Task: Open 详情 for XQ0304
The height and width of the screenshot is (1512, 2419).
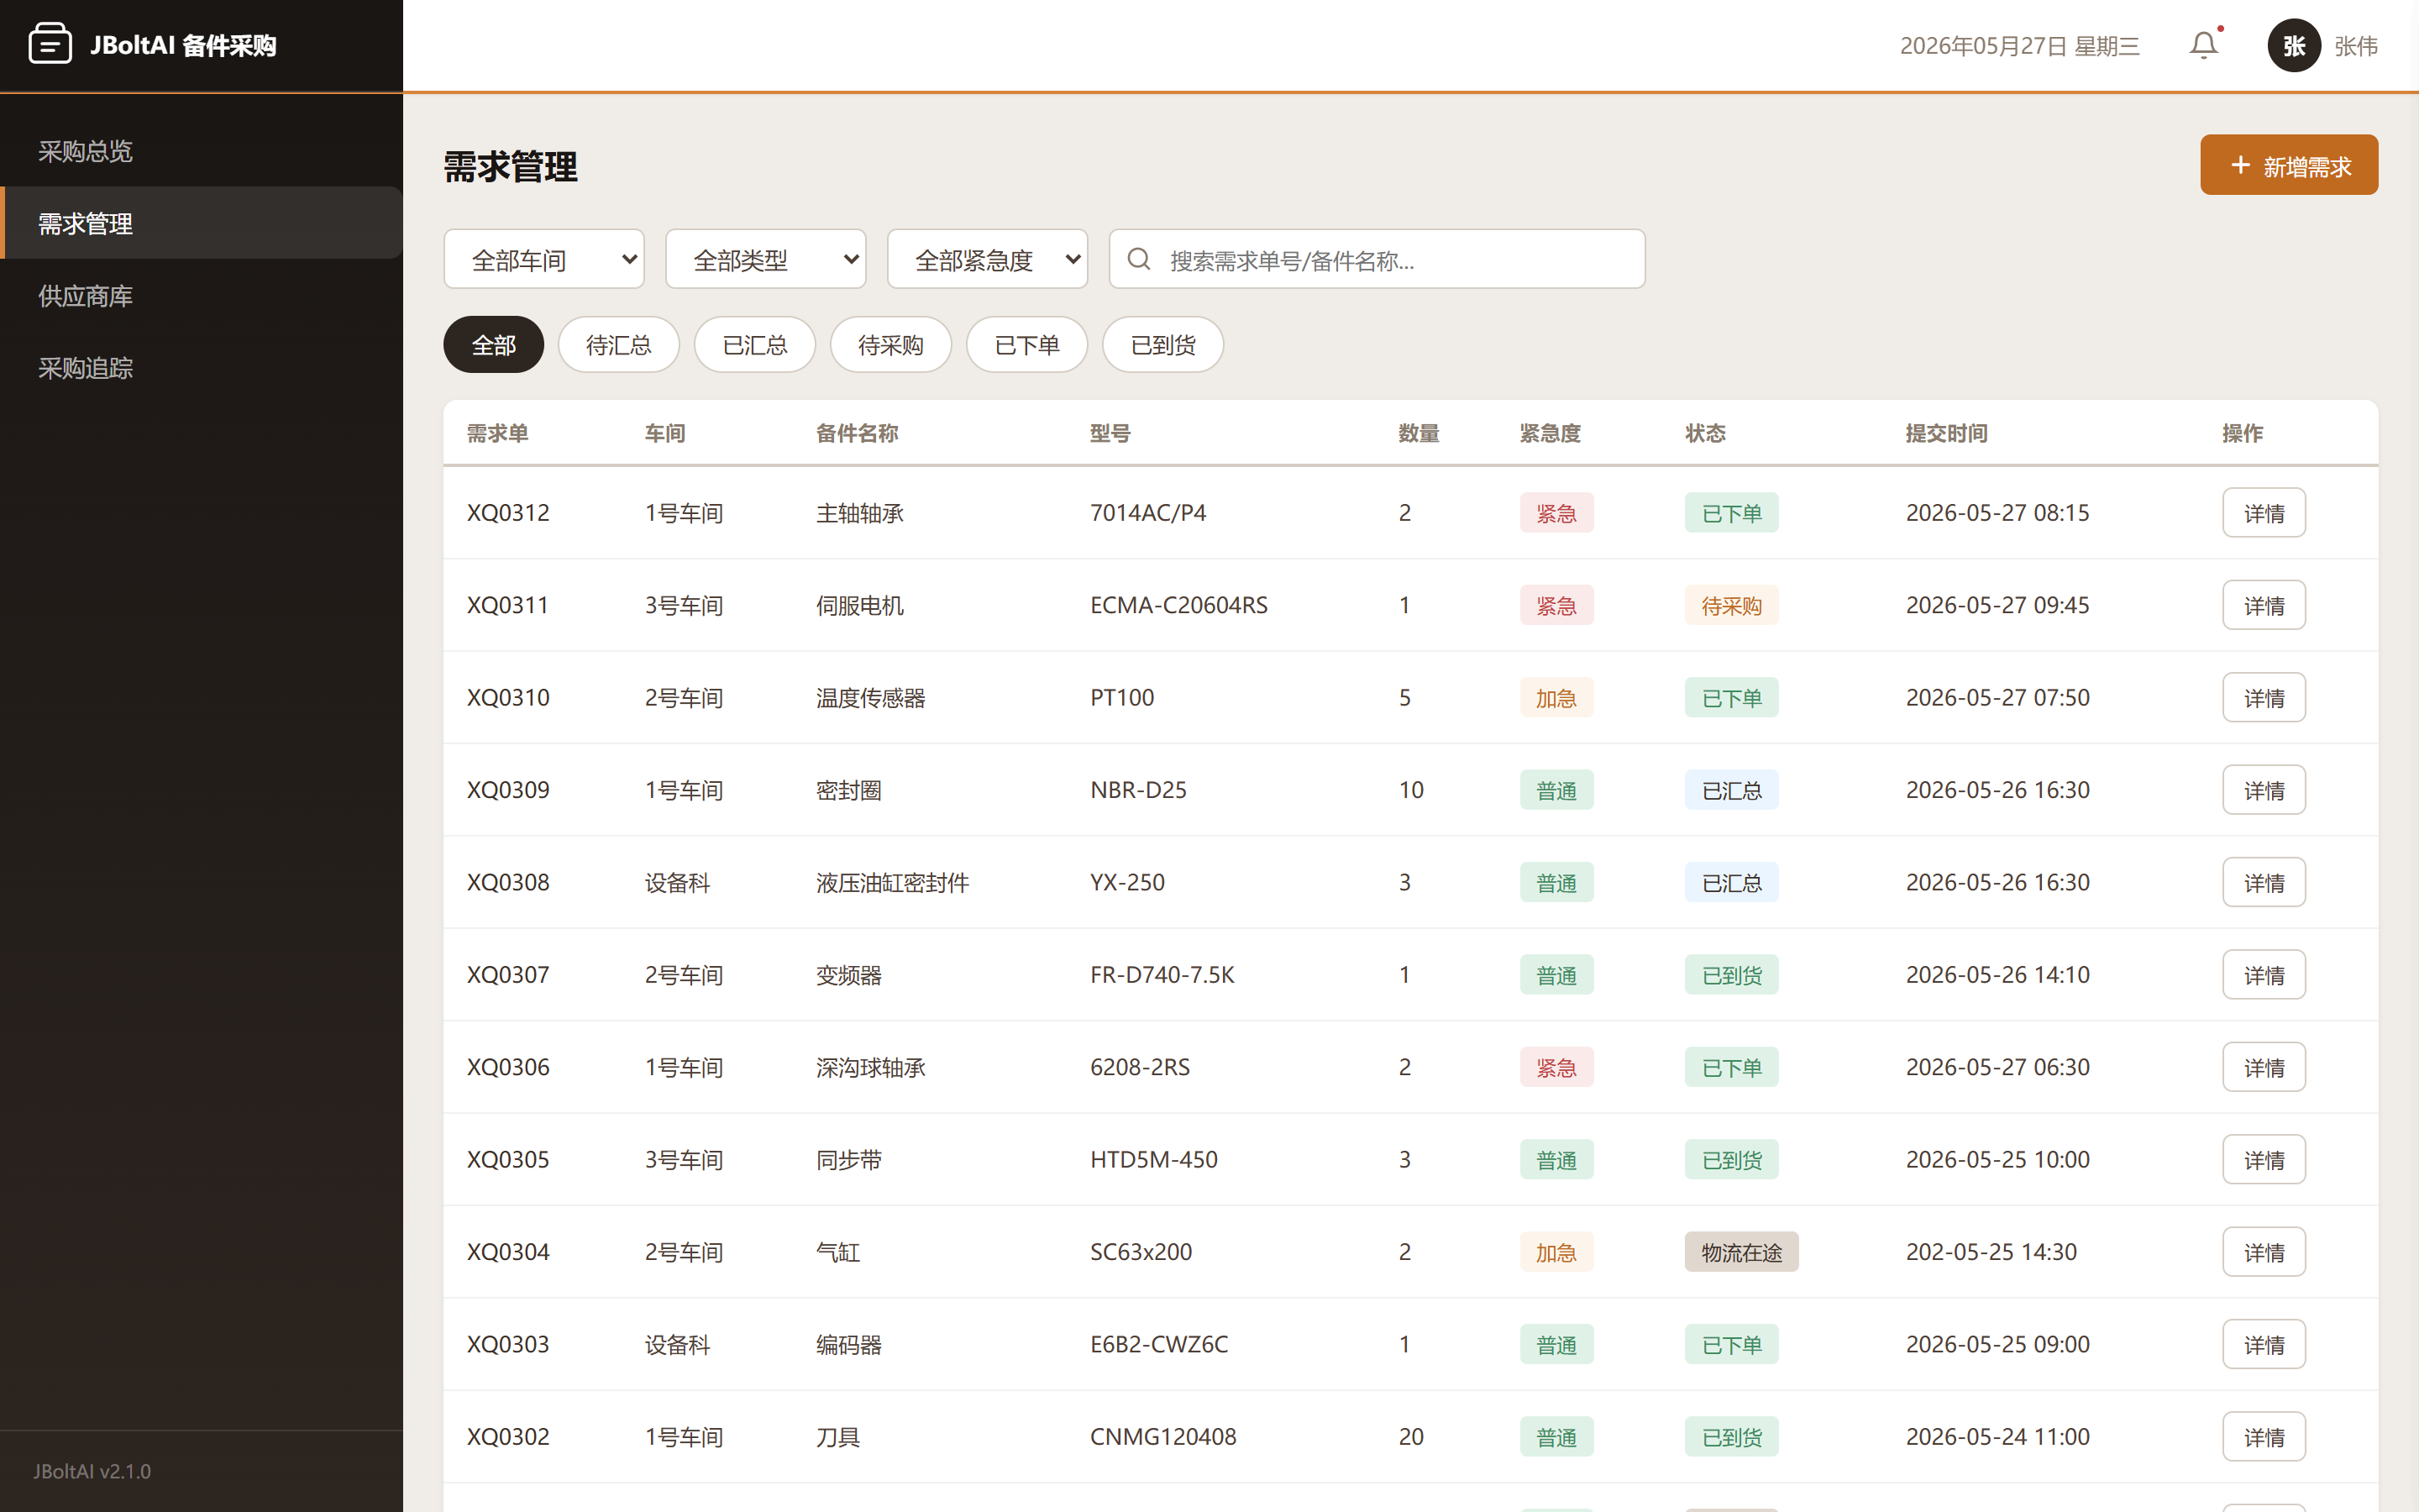Action: click(2264, 1252)
